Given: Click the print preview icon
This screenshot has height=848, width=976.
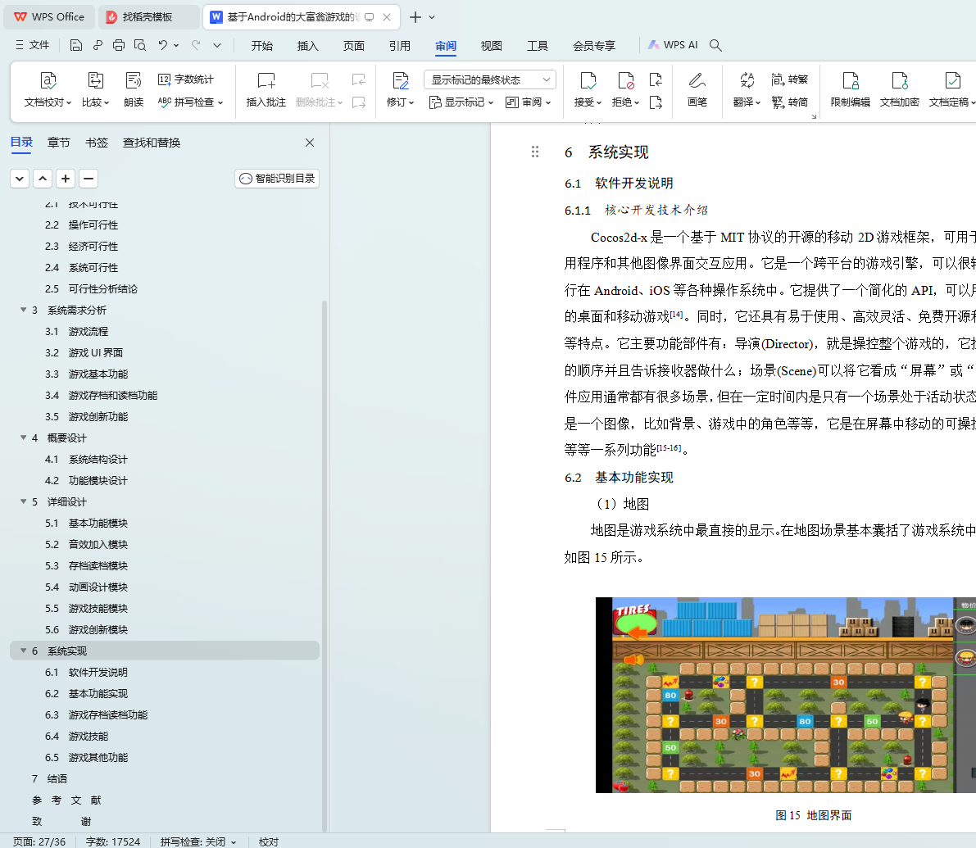Looking at the screenshot, I should pos(140,45).
